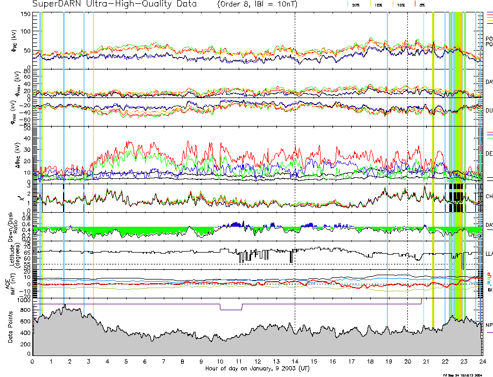The image size is (493, 377).
Task: Click the 15% legend entry at top
Action: tap(378, 4)
